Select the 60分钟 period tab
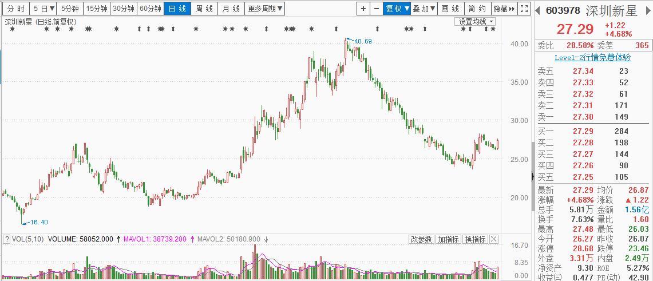Screen dimensions: 653x281 pos(151,9)
